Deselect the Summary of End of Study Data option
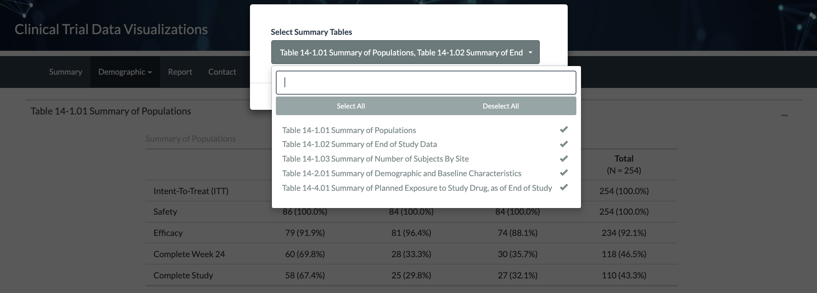 coord(359,144)
